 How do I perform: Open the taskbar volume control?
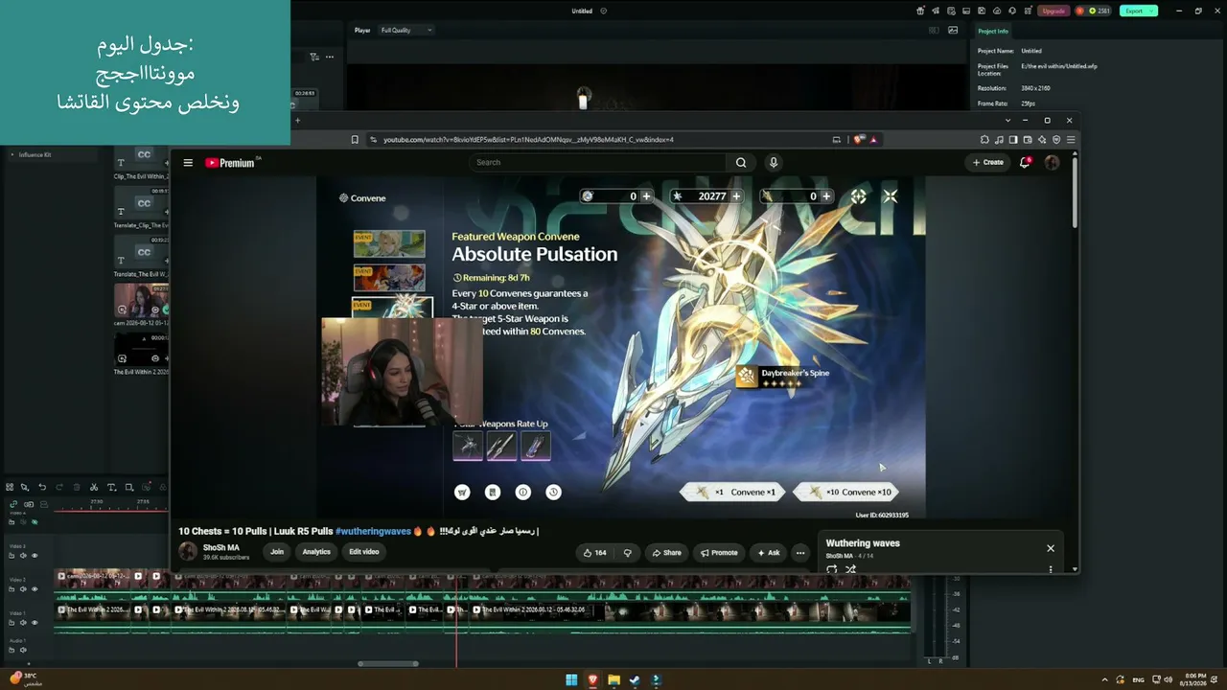[1169, 680]
